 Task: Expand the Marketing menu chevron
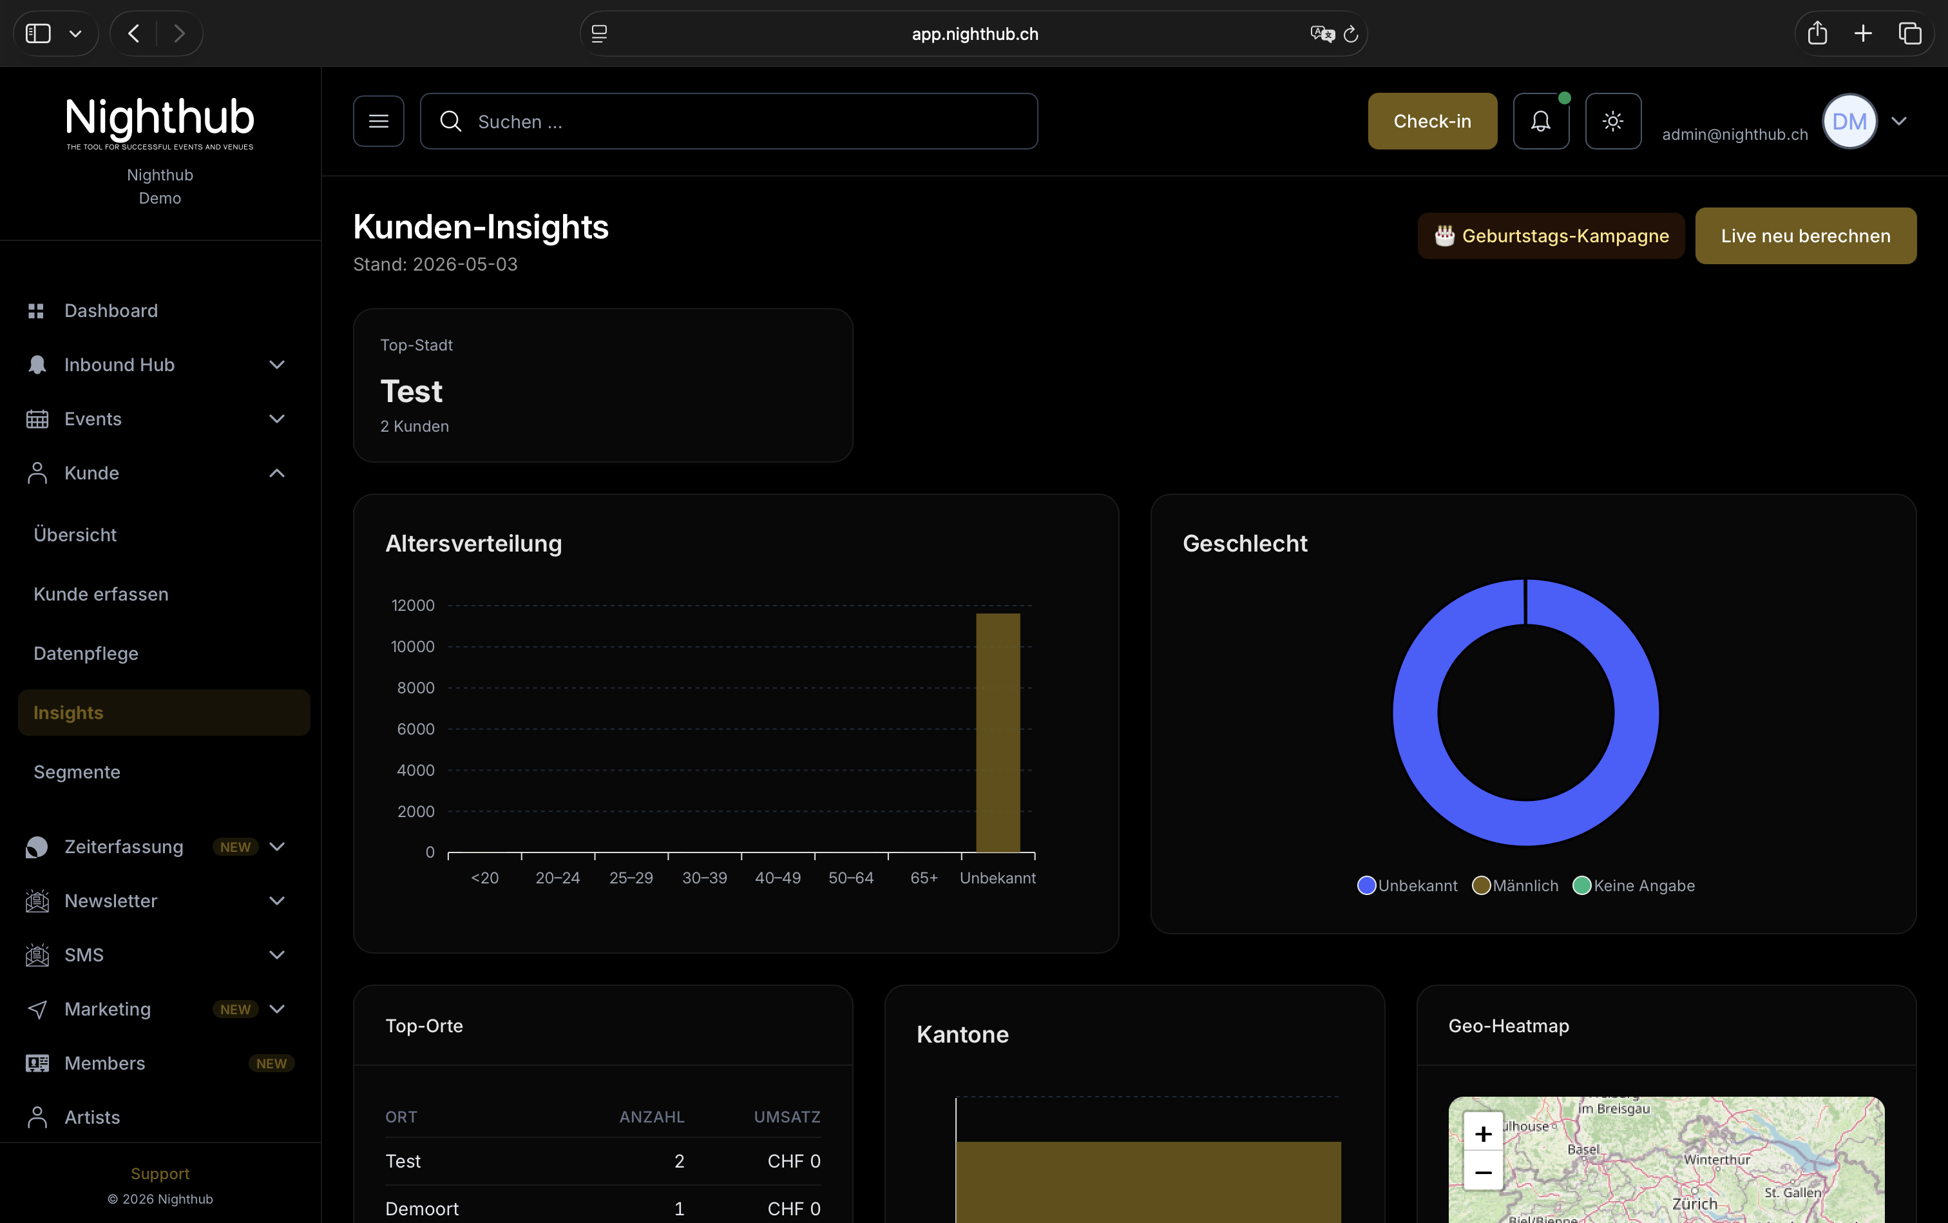point(276,1008)
